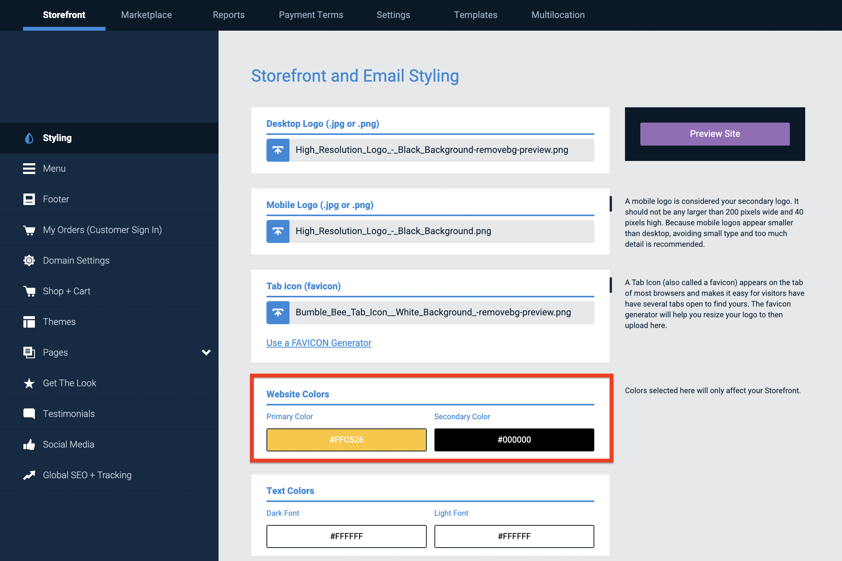
Task: Click the yellow #FFC526 primary color swatch
Action: 346,440
